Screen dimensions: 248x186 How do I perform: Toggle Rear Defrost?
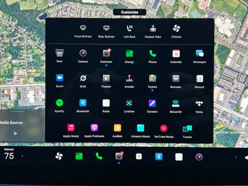pyautogui.click(x=106, y=28)
